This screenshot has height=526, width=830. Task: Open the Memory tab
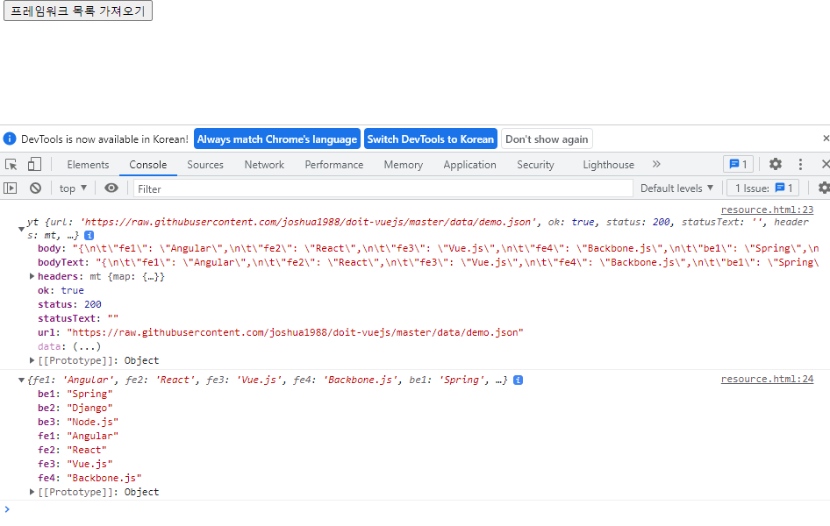point(404,165)
